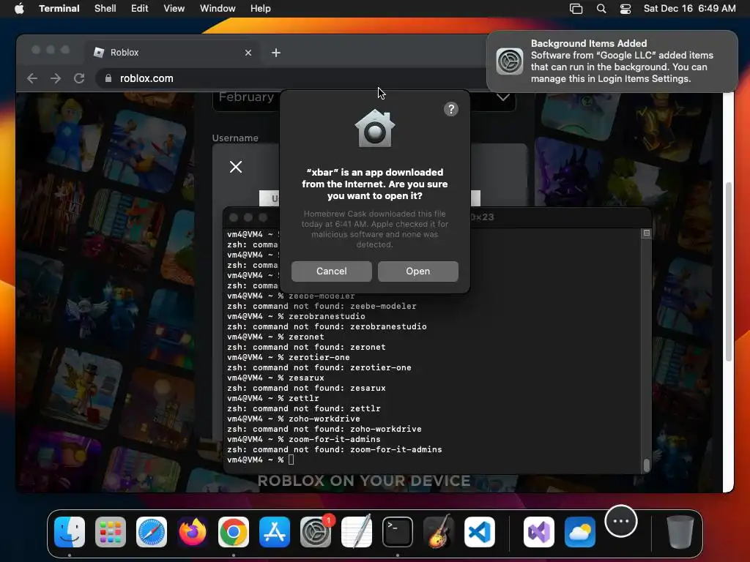This screenshot has width=750, height=562.
Task: Click the Terminal window scrollbar thumb
Action: tap(647, 465)
